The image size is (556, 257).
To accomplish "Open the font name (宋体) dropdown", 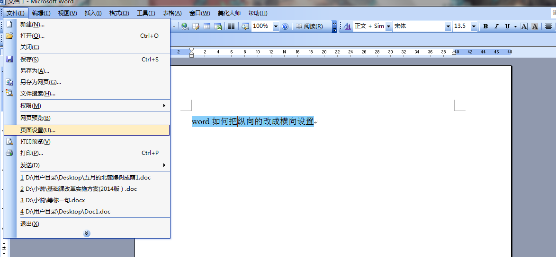I will coord(448,26).
